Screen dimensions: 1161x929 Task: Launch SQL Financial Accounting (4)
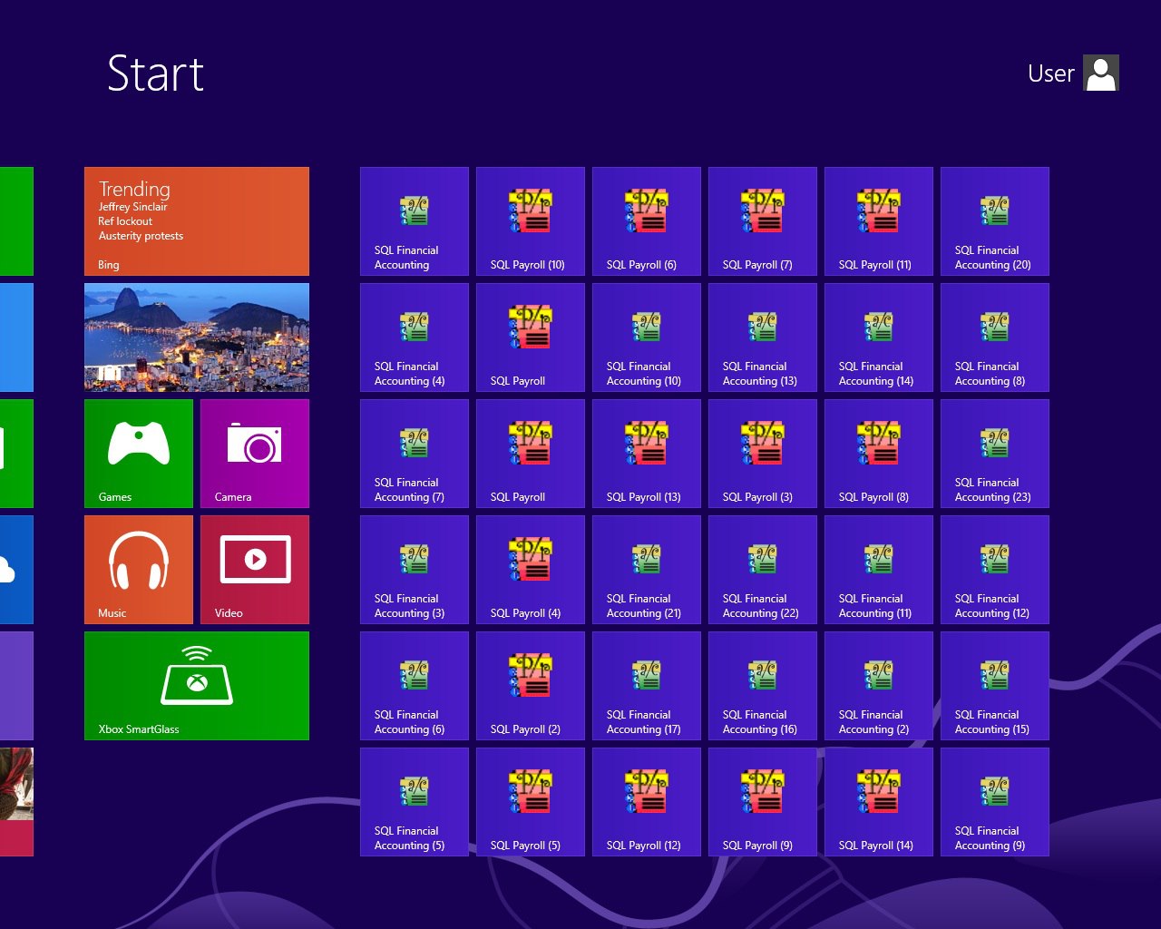(415, 337)
